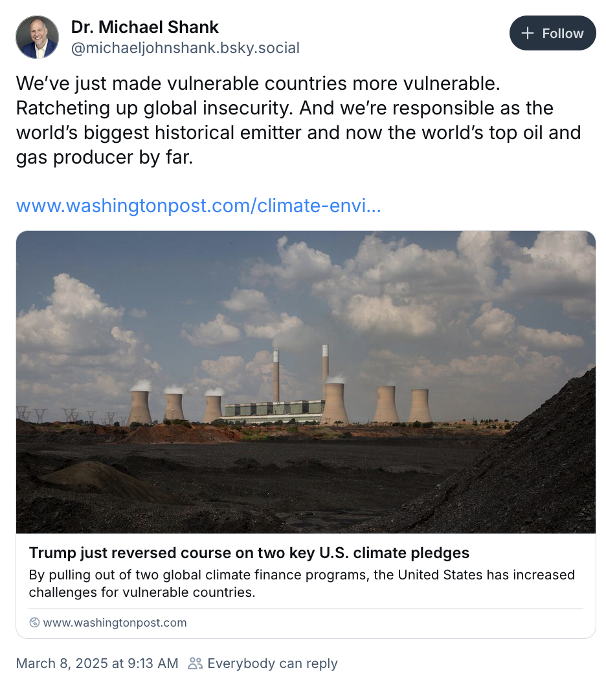This screenshot has height=679, width=606.
Task: Follow the washingtonpost.com/climate-envi... link
Action: click(198, 206)
